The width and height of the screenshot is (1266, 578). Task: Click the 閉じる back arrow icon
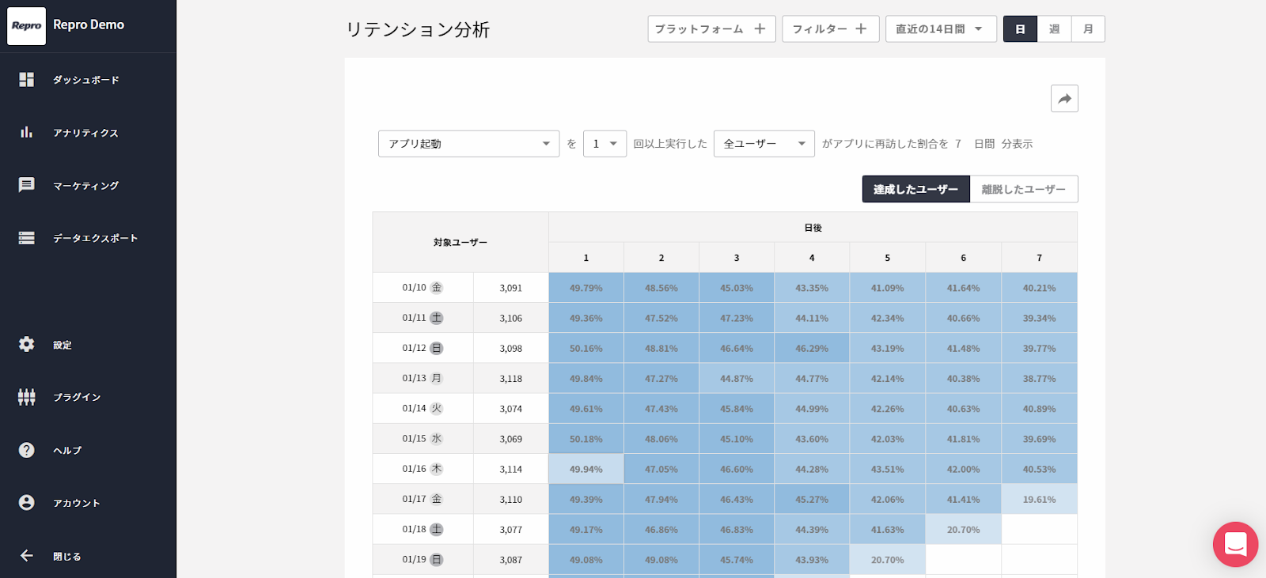click(27, 556)
